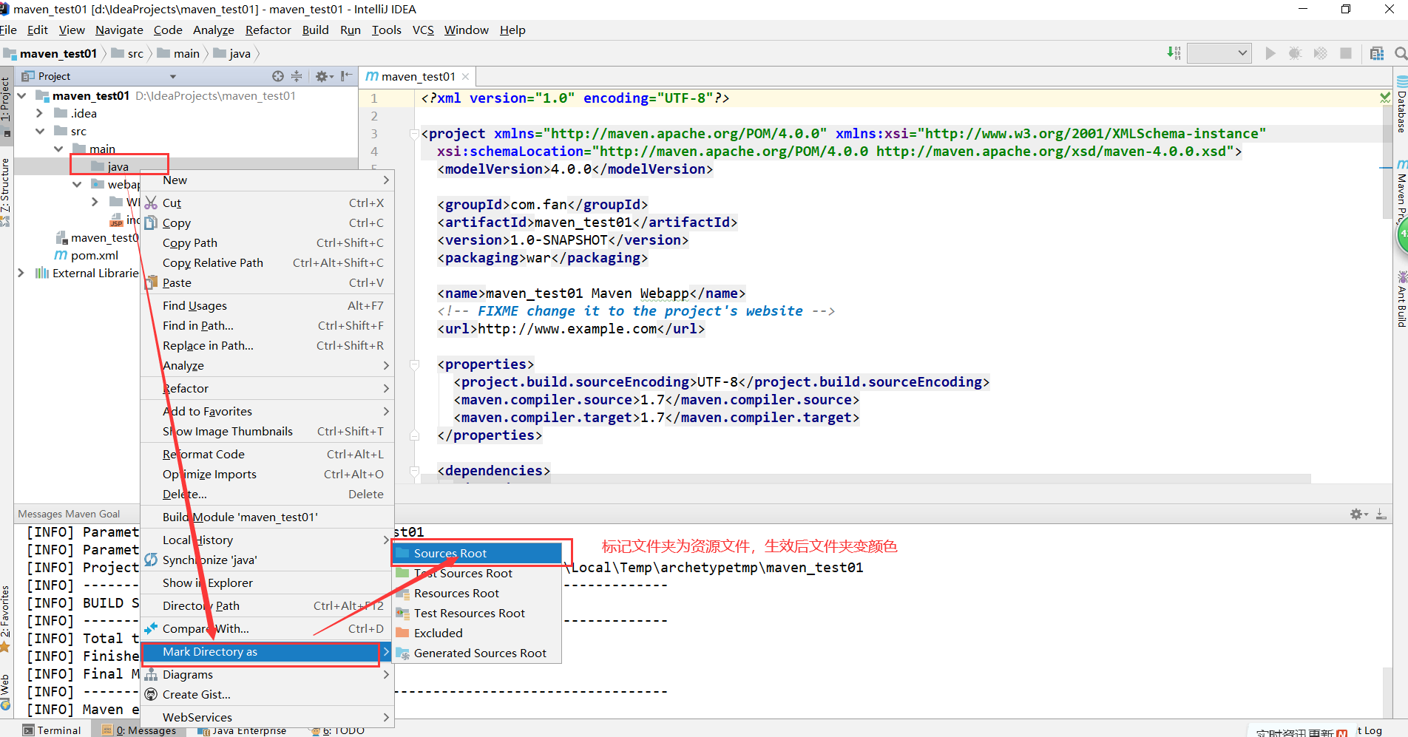The height and width of the screenshot is (737, 1408).
Task: Click the scroll-from-source target icon in Project panel
Action: (278, 76)
